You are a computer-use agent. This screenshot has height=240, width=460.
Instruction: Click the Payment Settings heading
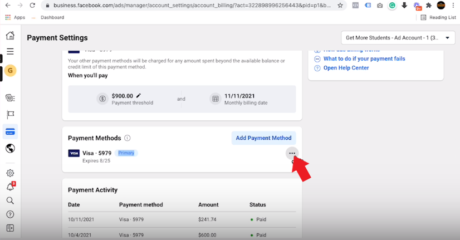57,38
